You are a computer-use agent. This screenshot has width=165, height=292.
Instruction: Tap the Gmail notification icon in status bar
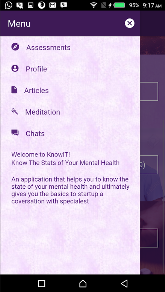point(53,5)
